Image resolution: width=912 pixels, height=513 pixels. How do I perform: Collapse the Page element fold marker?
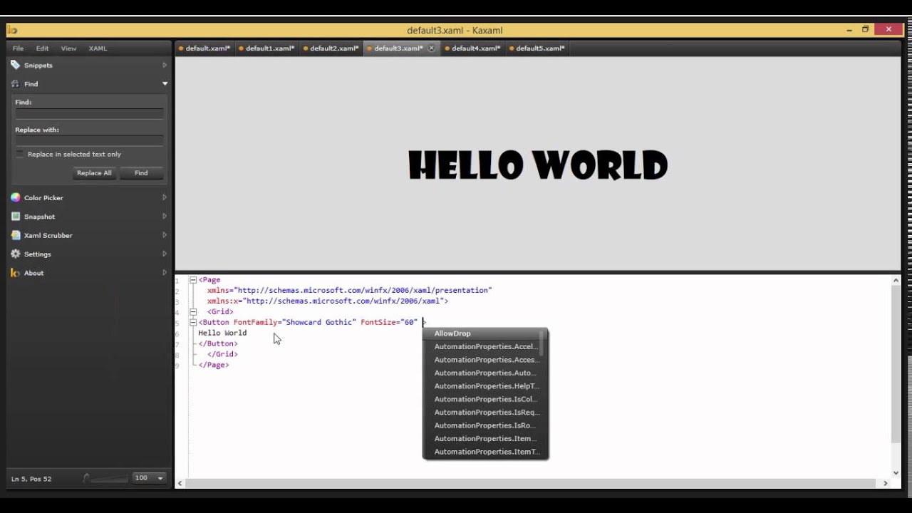[x=193, y=280]
